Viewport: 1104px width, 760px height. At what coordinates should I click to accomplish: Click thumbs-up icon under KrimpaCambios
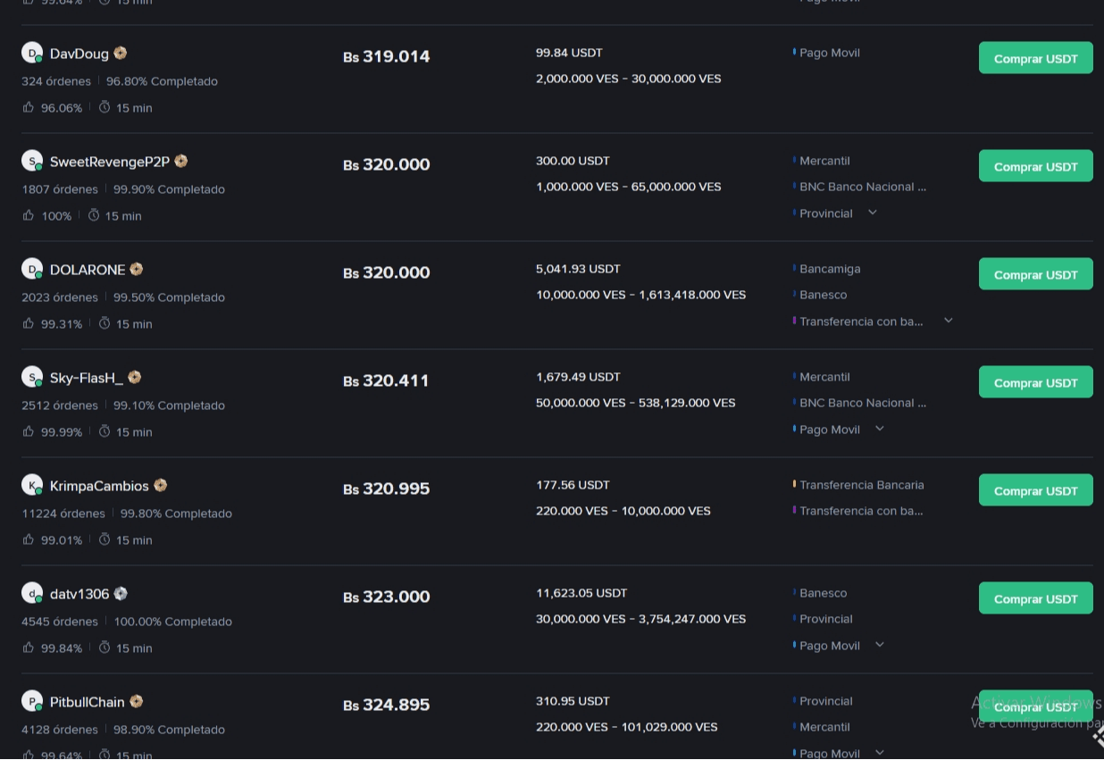pos(29,539)
